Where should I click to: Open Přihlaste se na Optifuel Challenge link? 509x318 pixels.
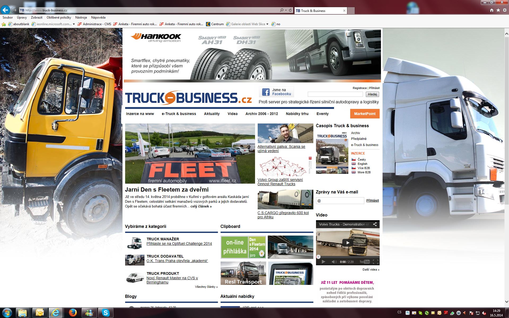(x=179, y=244)
